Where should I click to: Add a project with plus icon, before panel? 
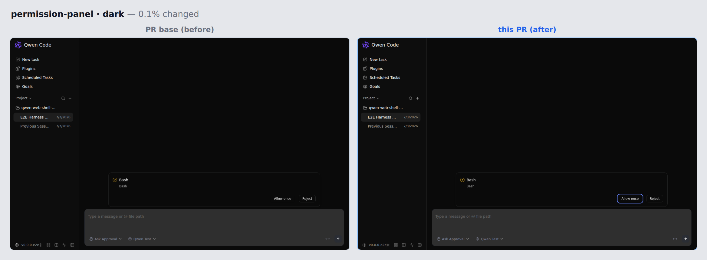(70, 98)
